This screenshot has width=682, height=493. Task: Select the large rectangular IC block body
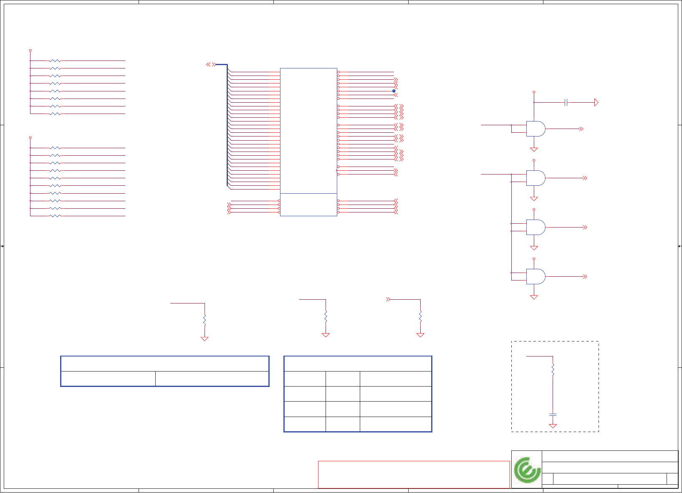pos(308,142)
